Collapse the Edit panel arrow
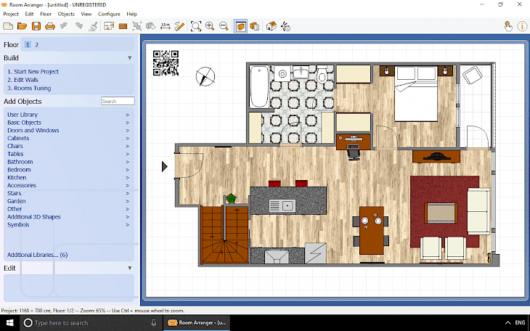Viewport: 530px width, 331px height. pos(129,268)
